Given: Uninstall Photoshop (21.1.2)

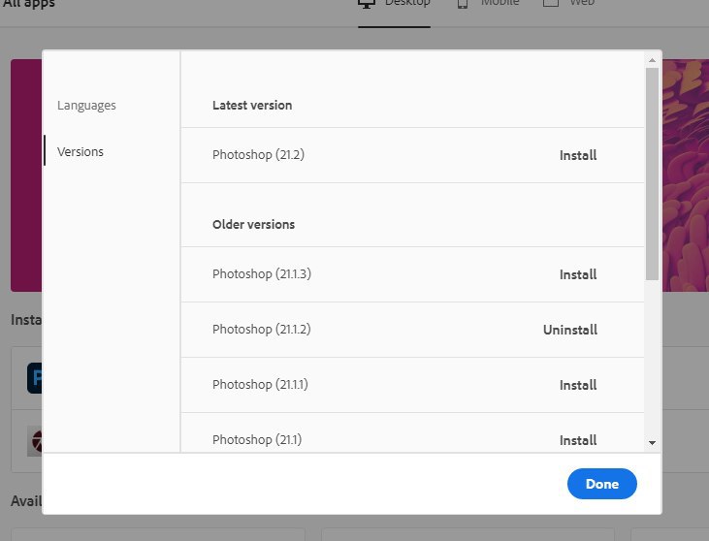Looking at the screenshot, I should (x=570, y=330).
